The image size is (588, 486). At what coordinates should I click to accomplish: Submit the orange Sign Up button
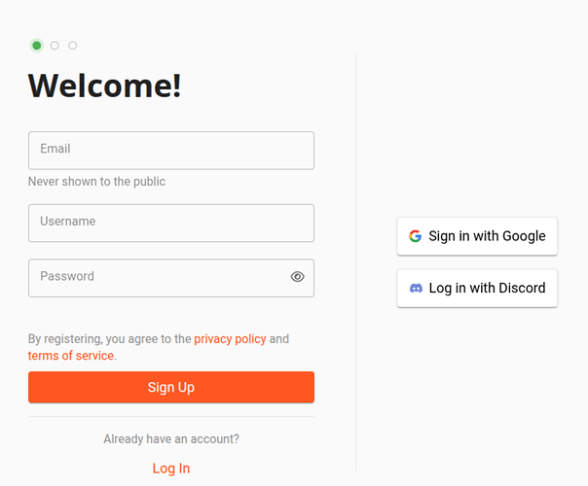(x=171, y=387)
